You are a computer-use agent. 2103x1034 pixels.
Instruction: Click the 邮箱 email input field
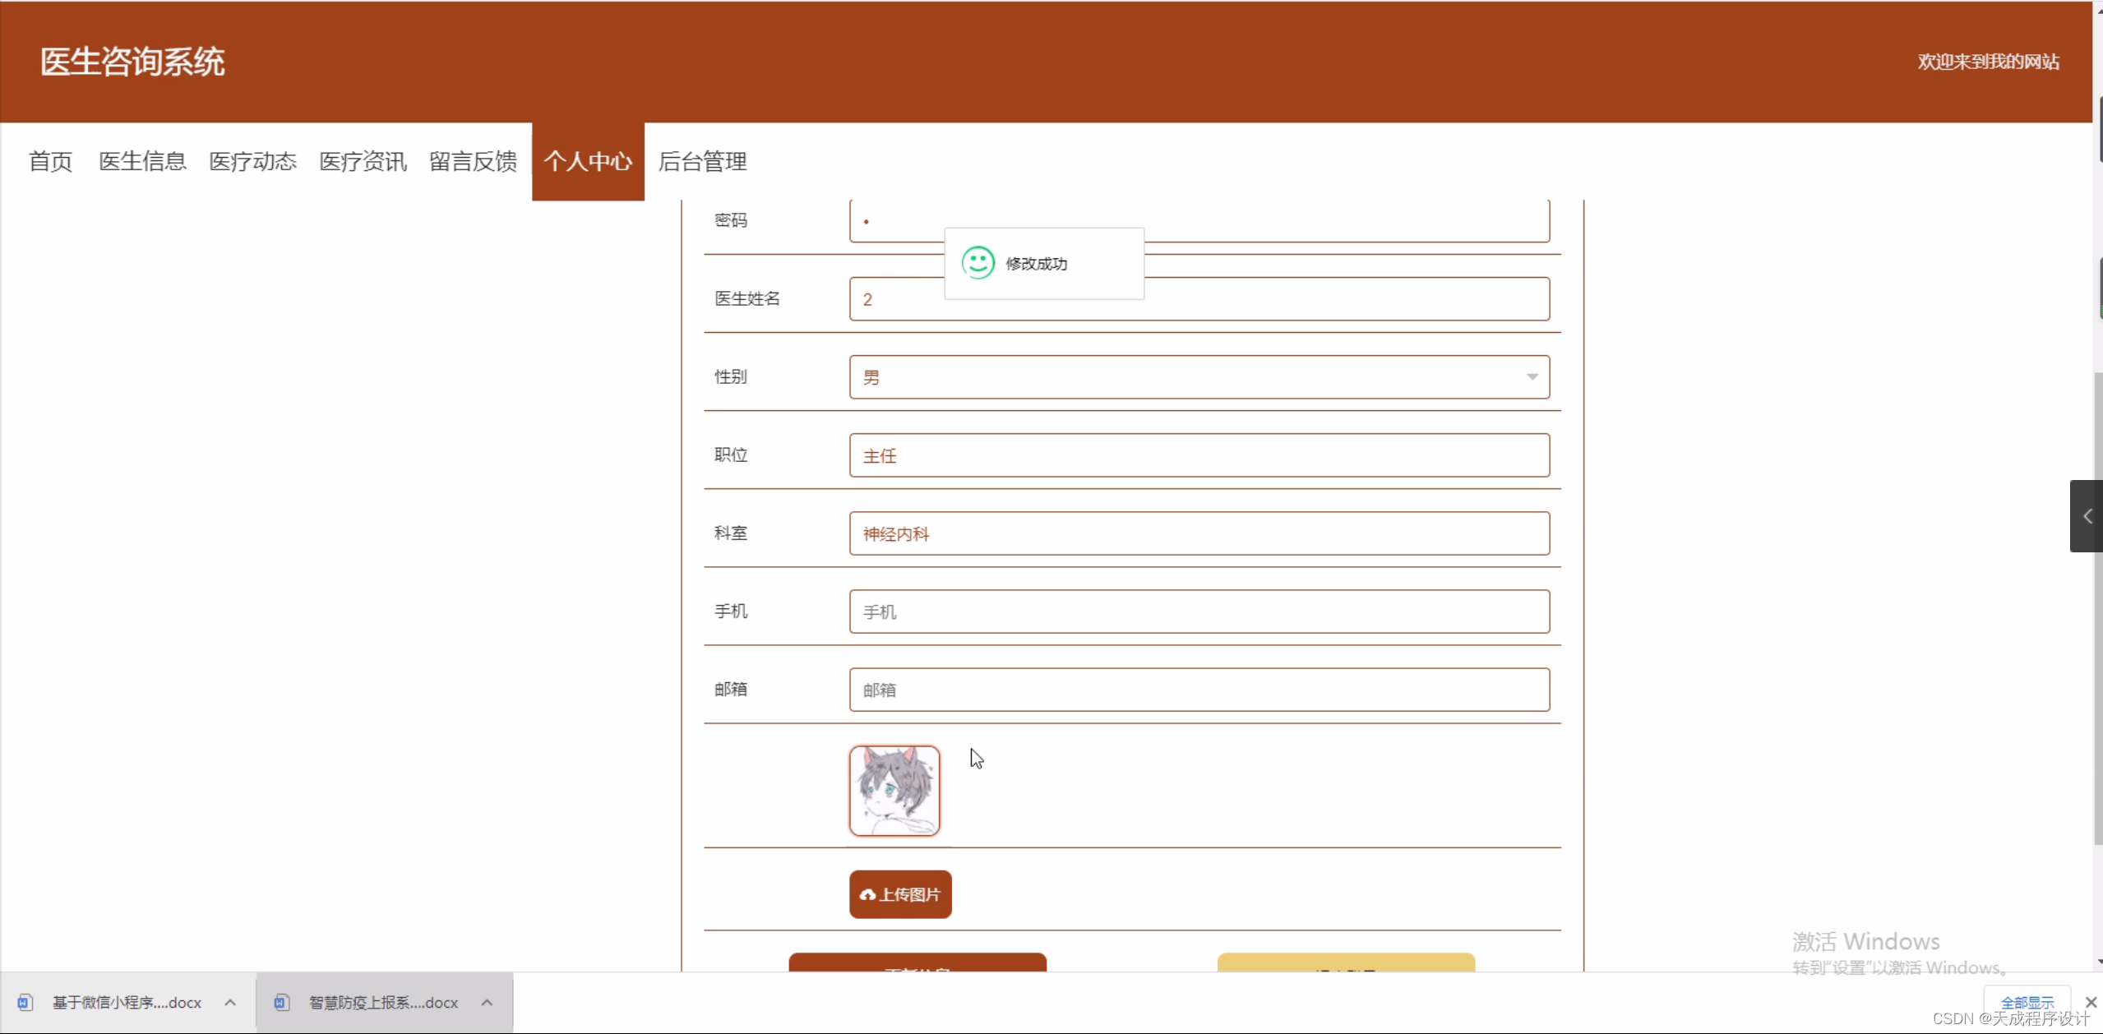click(1197, 690)
